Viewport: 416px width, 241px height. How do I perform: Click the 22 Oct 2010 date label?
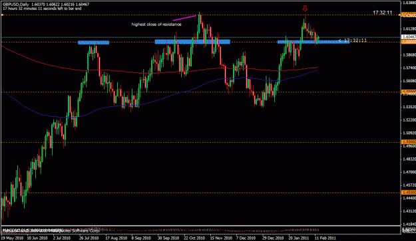194,238
